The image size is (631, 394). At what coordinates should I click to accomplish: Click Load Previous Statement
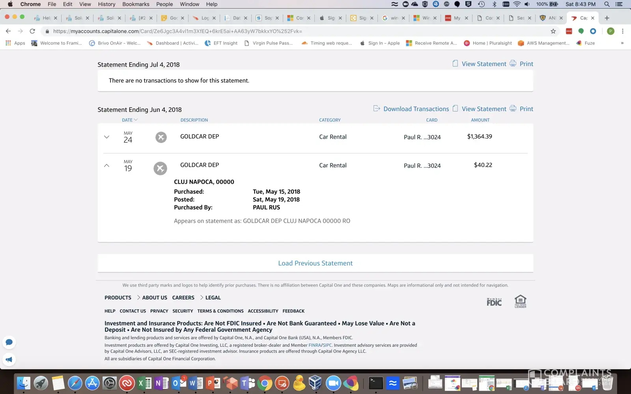tap(315, 263)
